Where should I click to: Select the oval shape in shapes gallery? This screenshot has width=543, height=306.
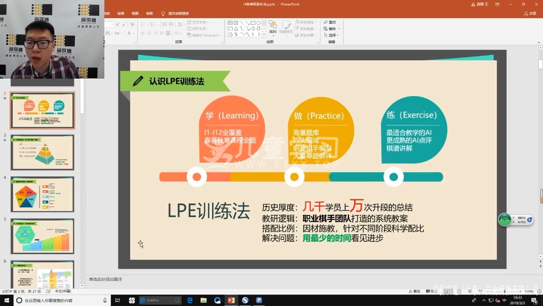(259, 23)
